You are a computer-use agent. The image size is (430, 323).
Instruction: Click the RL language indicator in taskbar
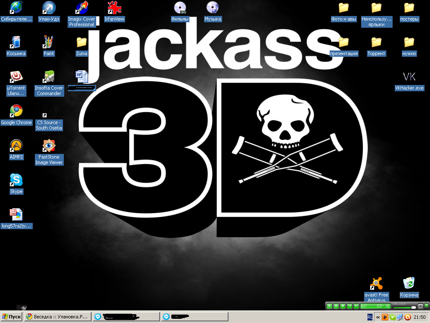click(x=370, y=317)
